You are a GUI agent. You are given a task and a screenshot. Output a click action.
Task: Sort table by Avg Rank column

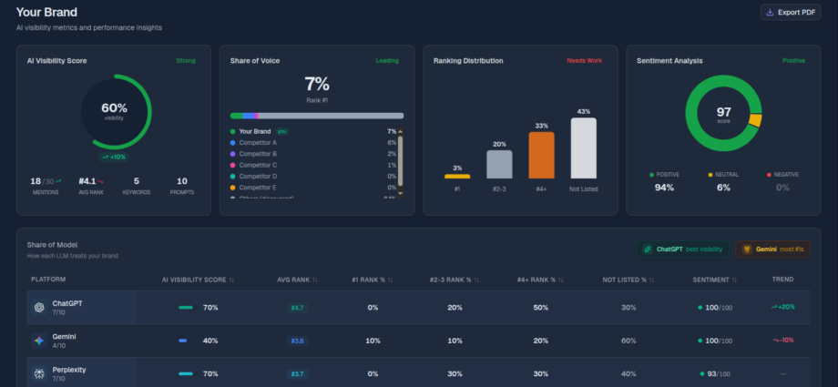pos(297,279)
